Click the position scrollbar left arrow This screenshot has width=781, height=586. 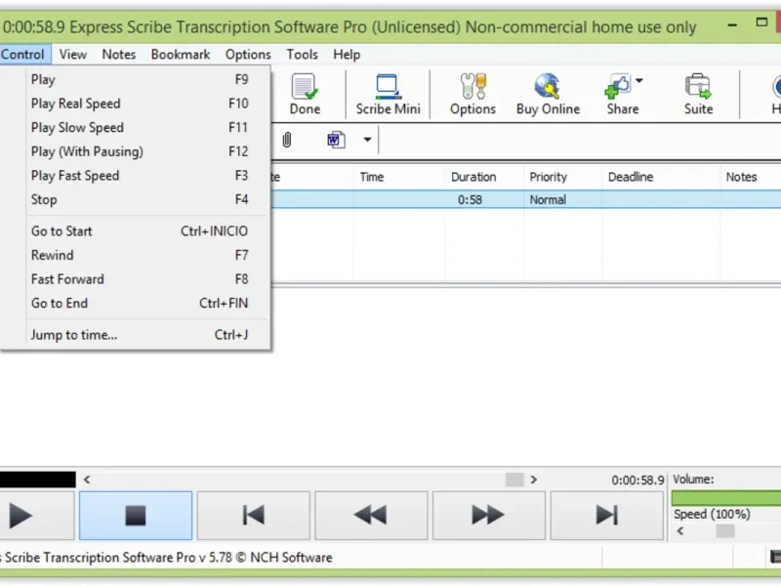coord(87,480)
